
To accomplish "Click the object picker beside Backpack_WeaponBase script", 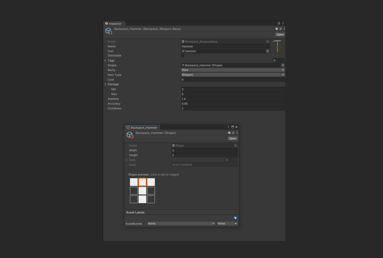I will point(268,41).
